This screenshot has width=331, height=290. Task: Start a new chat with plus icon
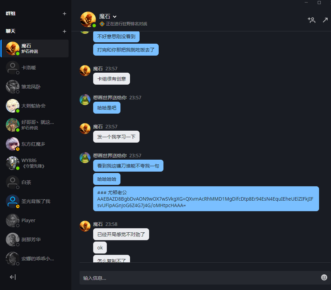pos(64,31)
